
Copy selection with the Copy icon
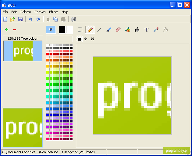pos(55,19)
